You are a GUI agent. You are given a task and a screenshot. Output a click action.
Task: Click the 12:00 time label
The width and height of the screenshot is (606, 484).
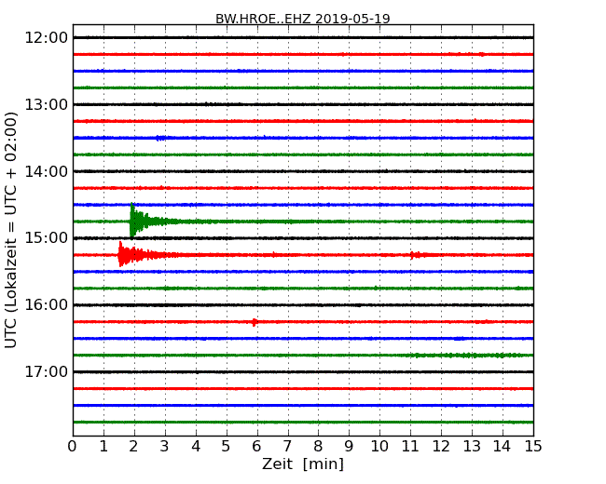click(x=46, y=38)
